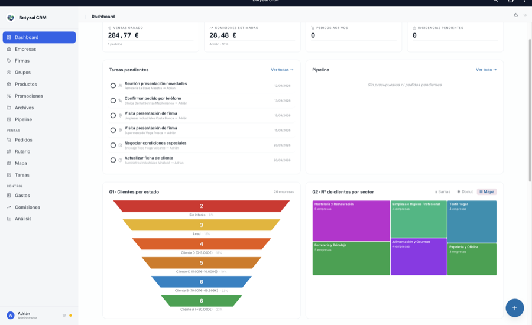Click the Textil Hogar treemap tile
This screenshot has height=325, width=532.
[472, 222]
